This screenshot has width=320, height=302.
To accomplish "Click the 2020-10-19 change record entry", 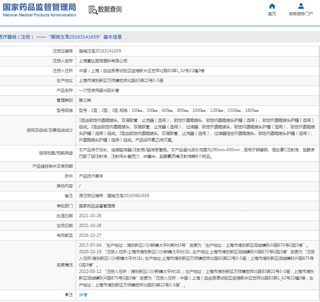I will click(x=197, y=258).
